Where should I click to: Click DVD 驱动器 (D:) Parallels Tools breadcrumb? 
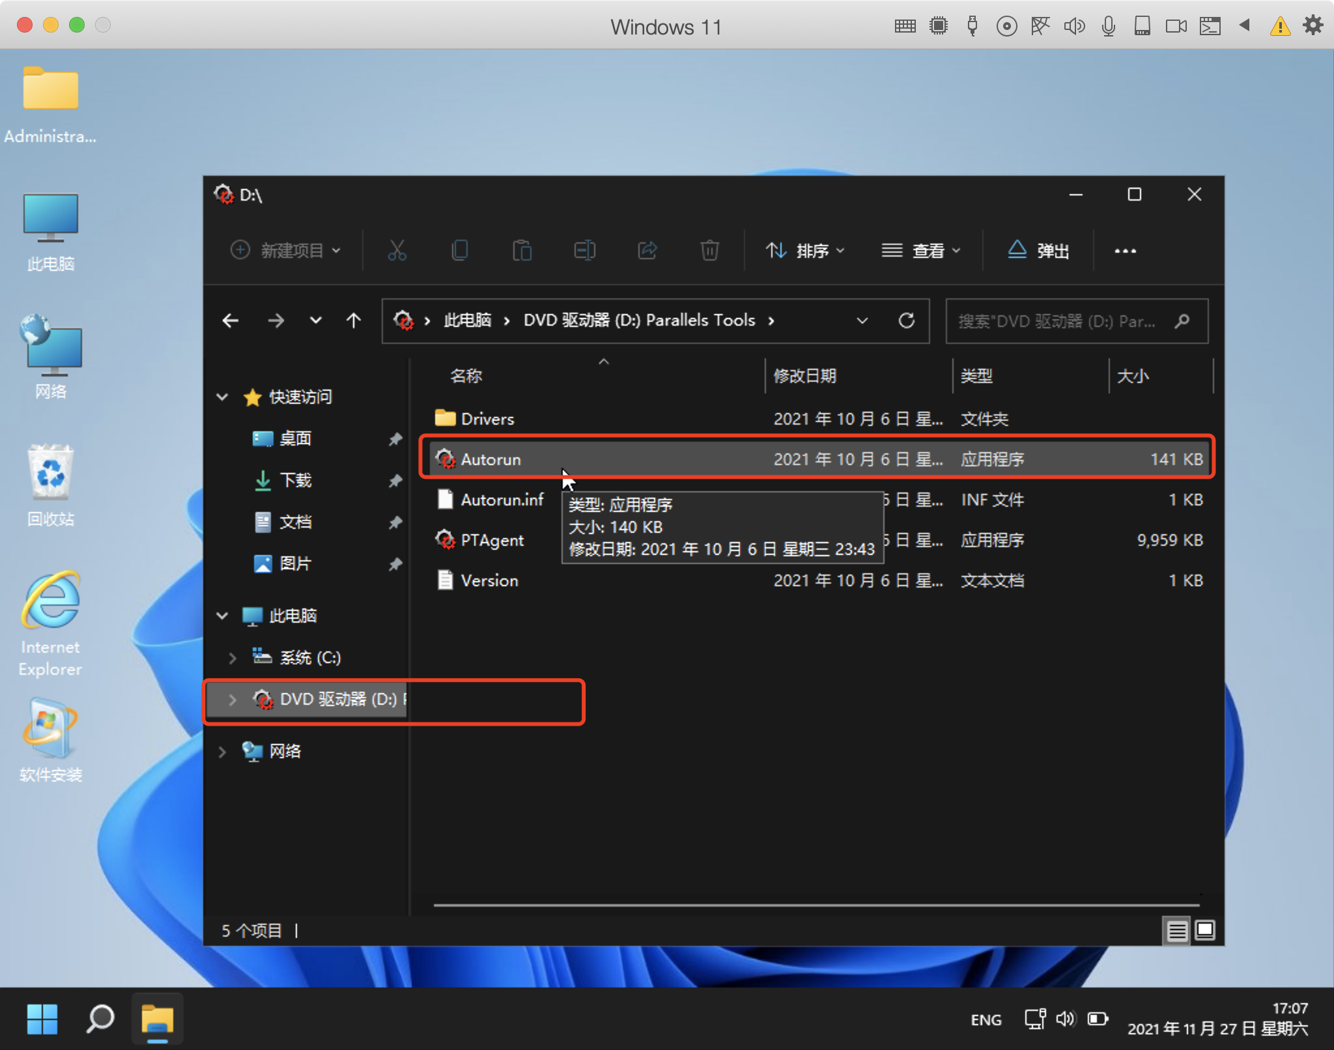[x=639, y=320]
